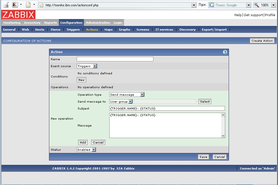
Task: Switch to the Monitoring tab
Action: (x=12, y=23)
